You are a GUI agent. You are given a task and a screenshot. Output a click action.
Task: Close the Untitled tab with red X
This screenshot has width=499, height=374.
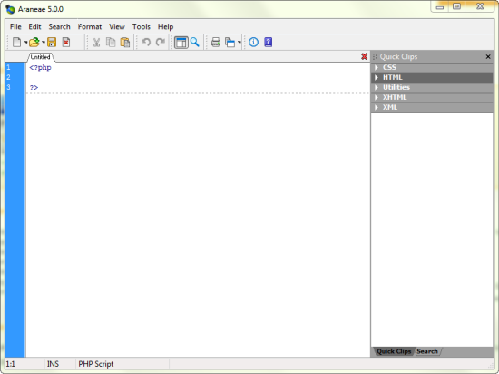365,56
